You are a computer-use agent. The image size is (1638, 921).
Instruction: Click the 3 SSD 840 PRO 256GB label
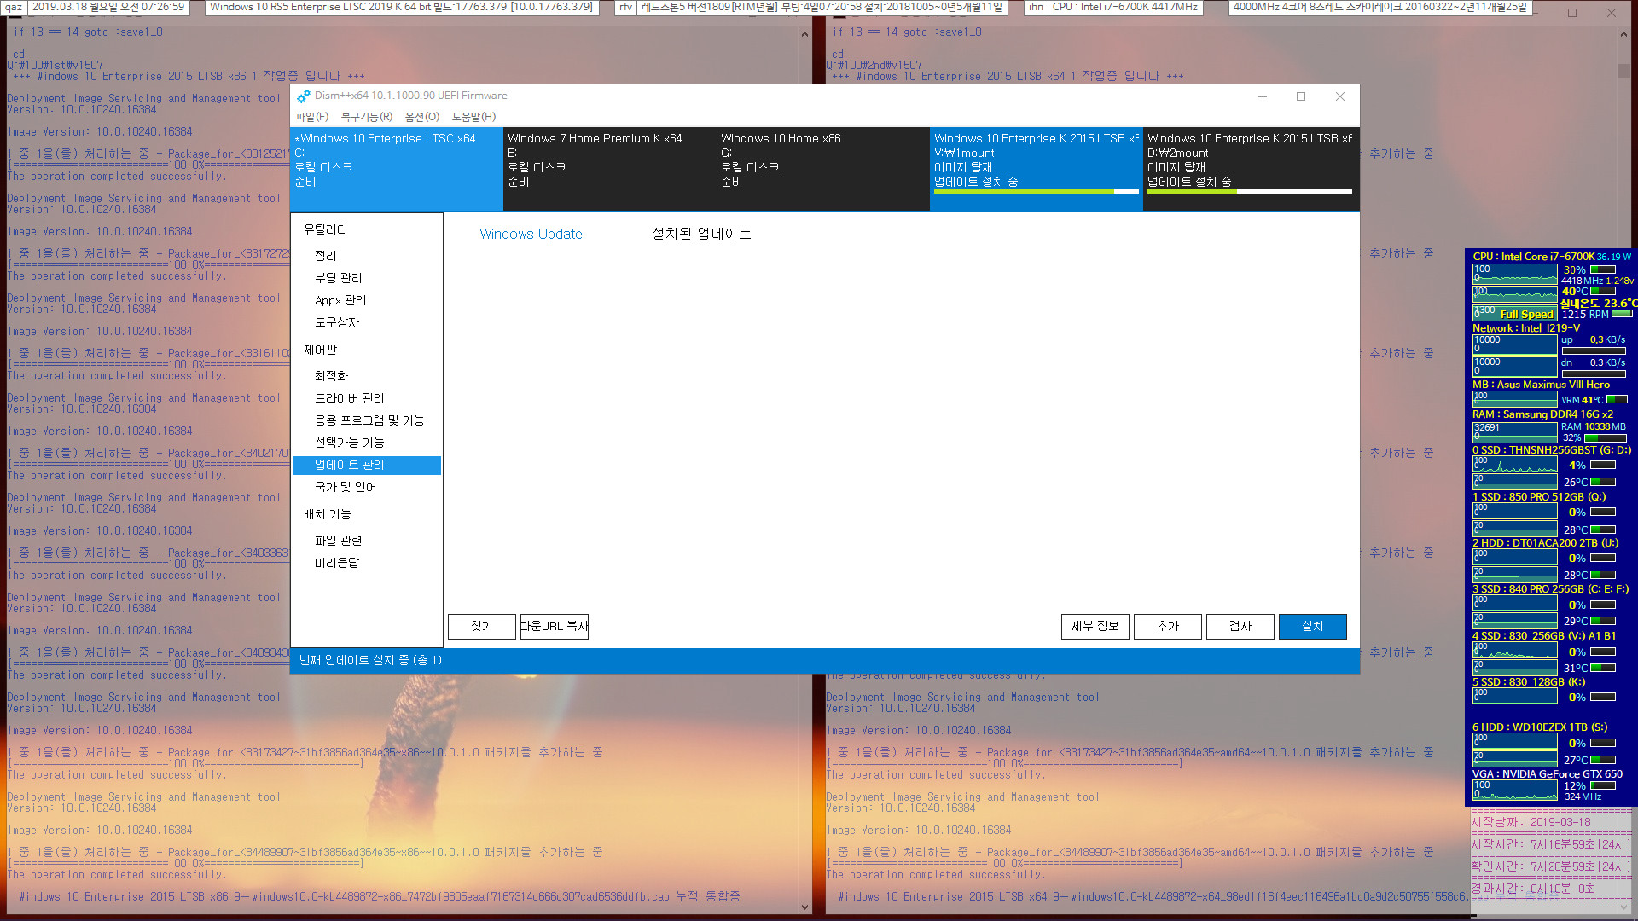tap(1550, 589)
